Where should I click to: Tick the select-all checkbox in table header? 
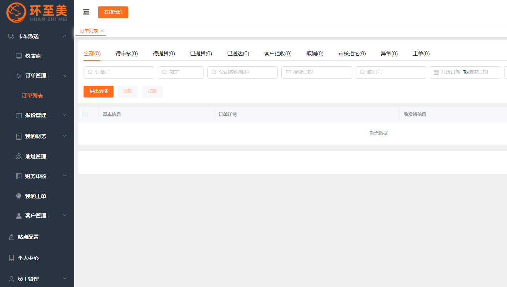point(85,114)
